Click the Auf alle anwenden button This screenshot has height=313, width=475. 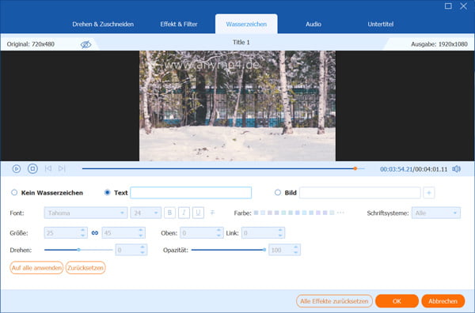pos(36,268)
